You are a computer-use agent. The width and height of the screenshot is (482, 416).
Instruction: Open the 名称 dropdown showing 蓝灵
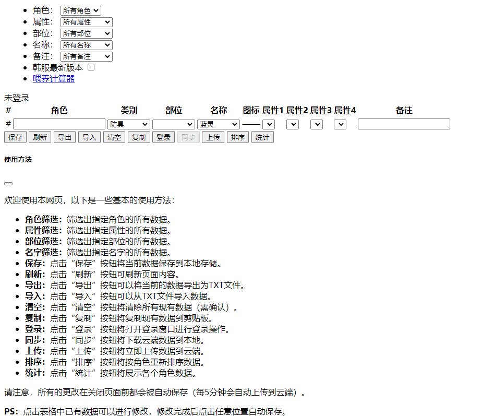click(x=219, y=124)
